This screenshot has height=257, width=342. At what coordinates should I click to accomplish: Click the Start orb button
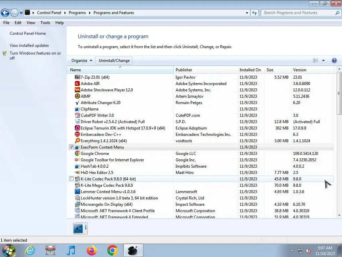point(9,250)
